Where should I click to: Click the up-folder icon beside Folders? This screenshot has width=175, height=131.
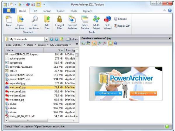[x=62, y=39]
